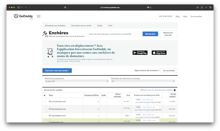
Task: Expand details icon beside convictclinton.com
Action: [x=50, y=101]
